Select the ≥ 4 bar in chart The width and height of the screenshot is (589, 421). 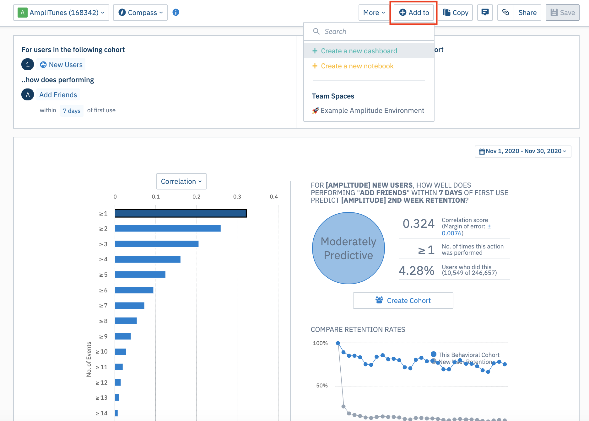148,259
